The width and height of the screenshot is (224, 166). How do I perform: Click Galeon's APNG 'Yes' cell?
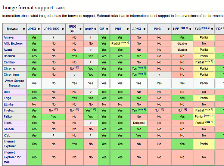point(139,129)
